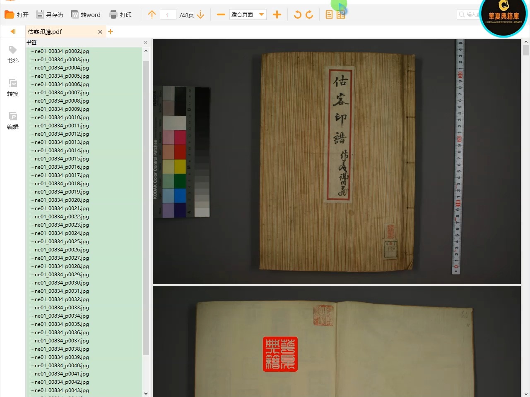Click the search input box

(x=469, y=14)
